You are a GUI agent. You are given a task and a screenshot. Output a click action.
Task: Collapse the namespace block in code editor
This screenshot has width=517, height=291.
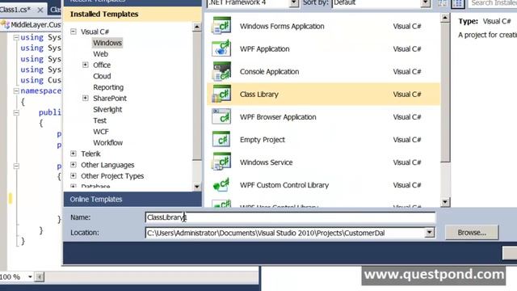(x=16, y=91)
